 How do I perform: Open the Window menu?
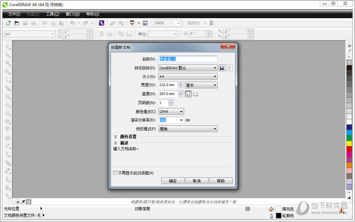tap(73, 14)
